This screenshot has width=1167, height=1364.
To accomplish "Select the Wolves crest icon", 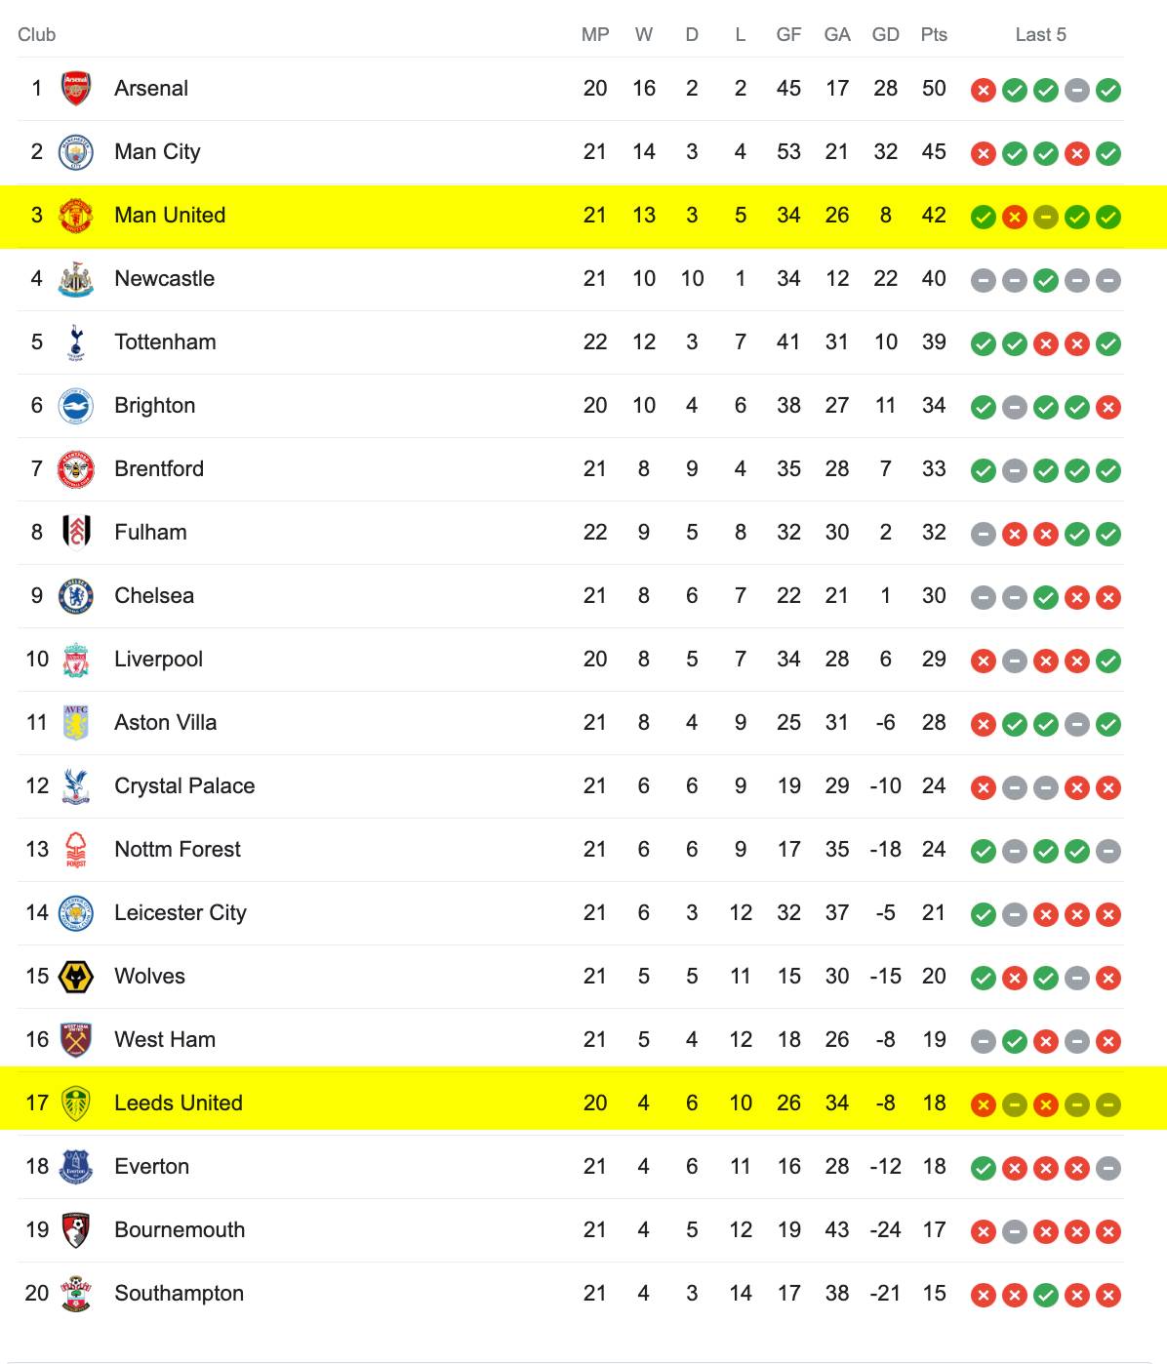I will coord(76,977).
